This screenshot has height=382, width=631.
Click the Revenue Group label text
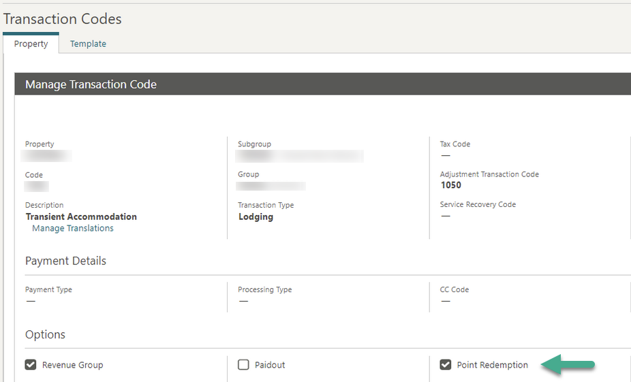coord(72,365)
